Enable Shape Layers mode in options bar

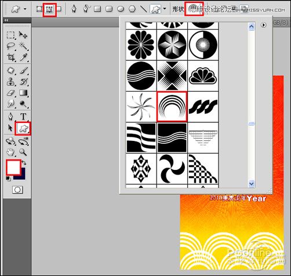(x=39, y=9)
